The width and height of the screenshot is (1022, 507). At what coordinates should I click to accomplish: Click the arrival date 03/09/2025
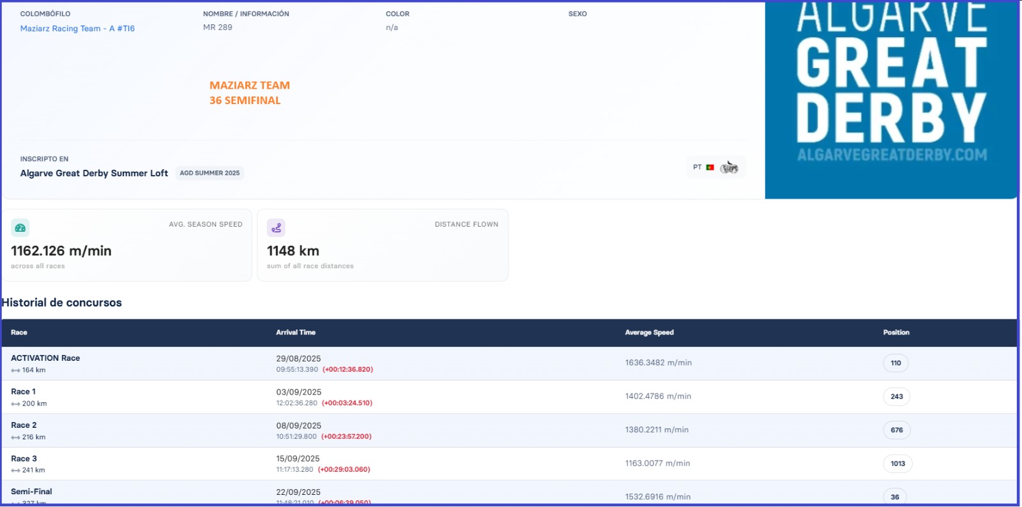pos(299,392)
